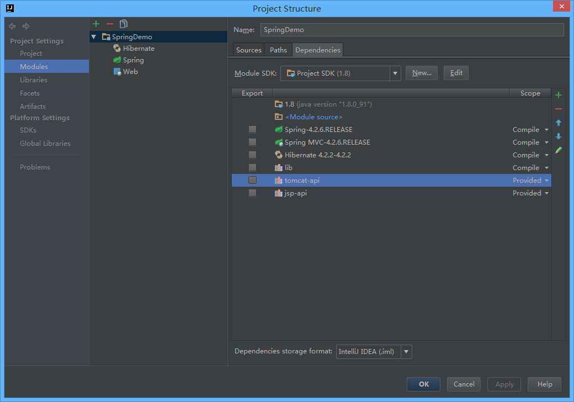The image size is (574, 402).
Task: Open Libraries in sidebar
Action: (33, 80)
